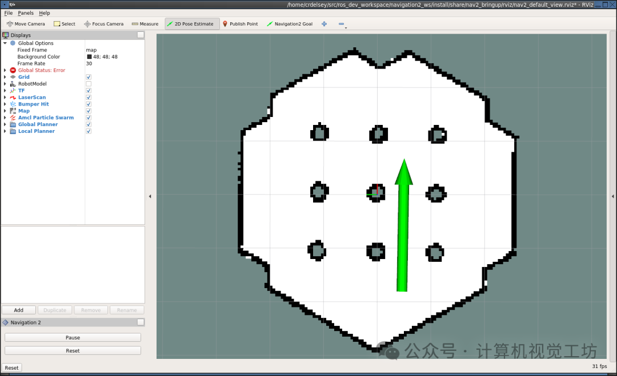Expand the Global Planner group
Screen dimensions: 617x376
tap(5, 124)
